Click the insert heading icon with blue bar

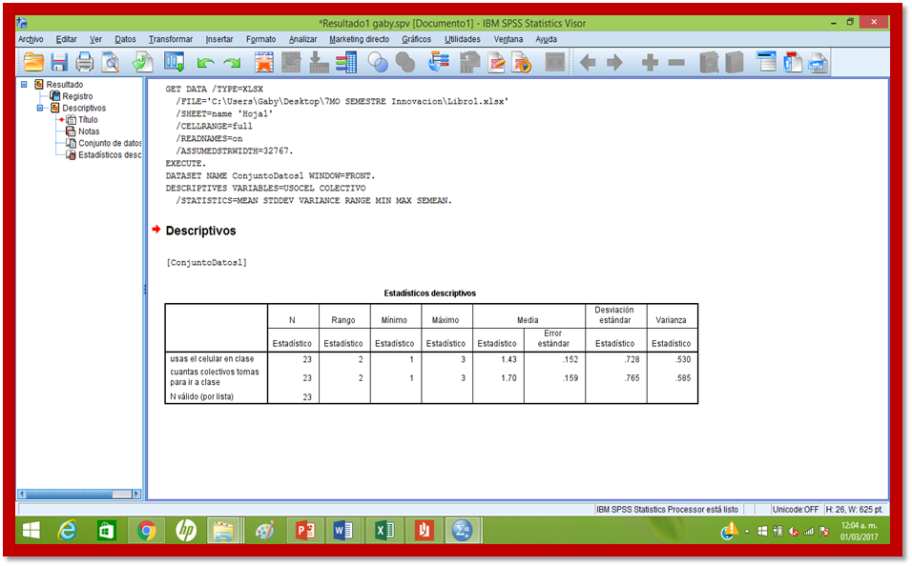coord(767,62)
